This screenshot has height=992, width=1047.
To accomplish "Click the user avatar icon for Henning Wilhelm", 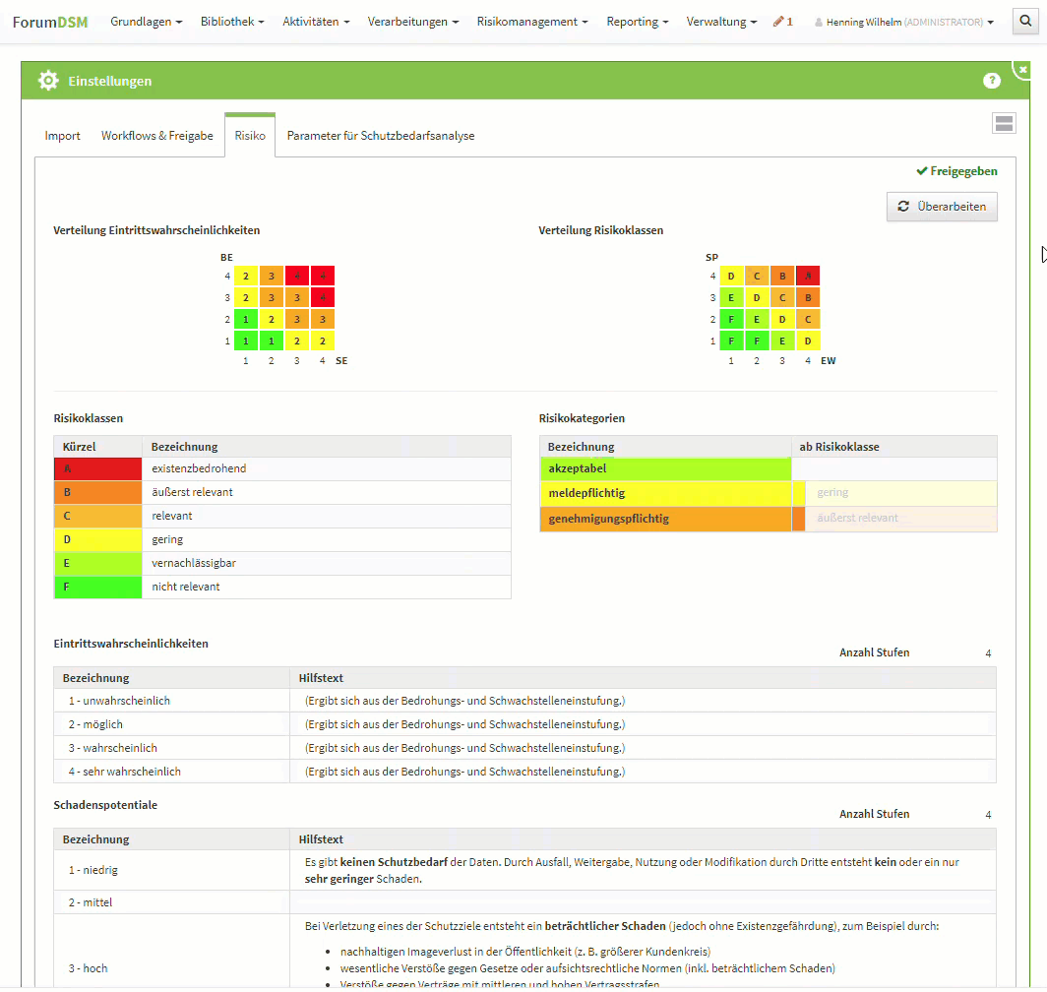I will click(819, 22).
